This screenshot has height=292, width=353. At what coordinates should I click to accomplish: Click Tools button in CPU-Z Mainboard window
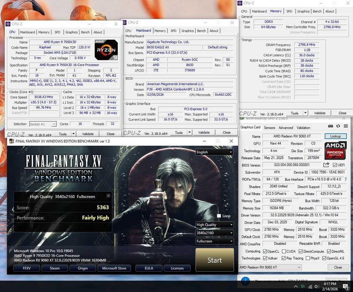point(179,132)
